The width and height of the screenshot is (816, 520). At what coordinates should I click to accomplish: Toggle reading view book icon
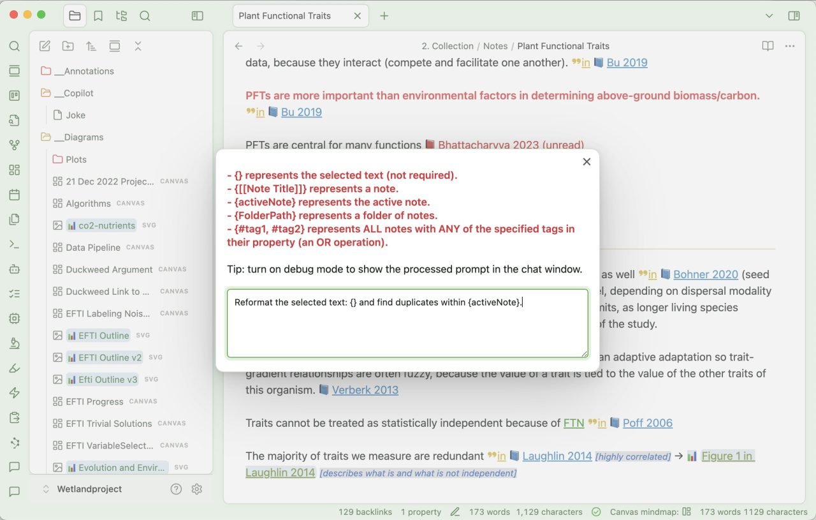tap(768, 46)
